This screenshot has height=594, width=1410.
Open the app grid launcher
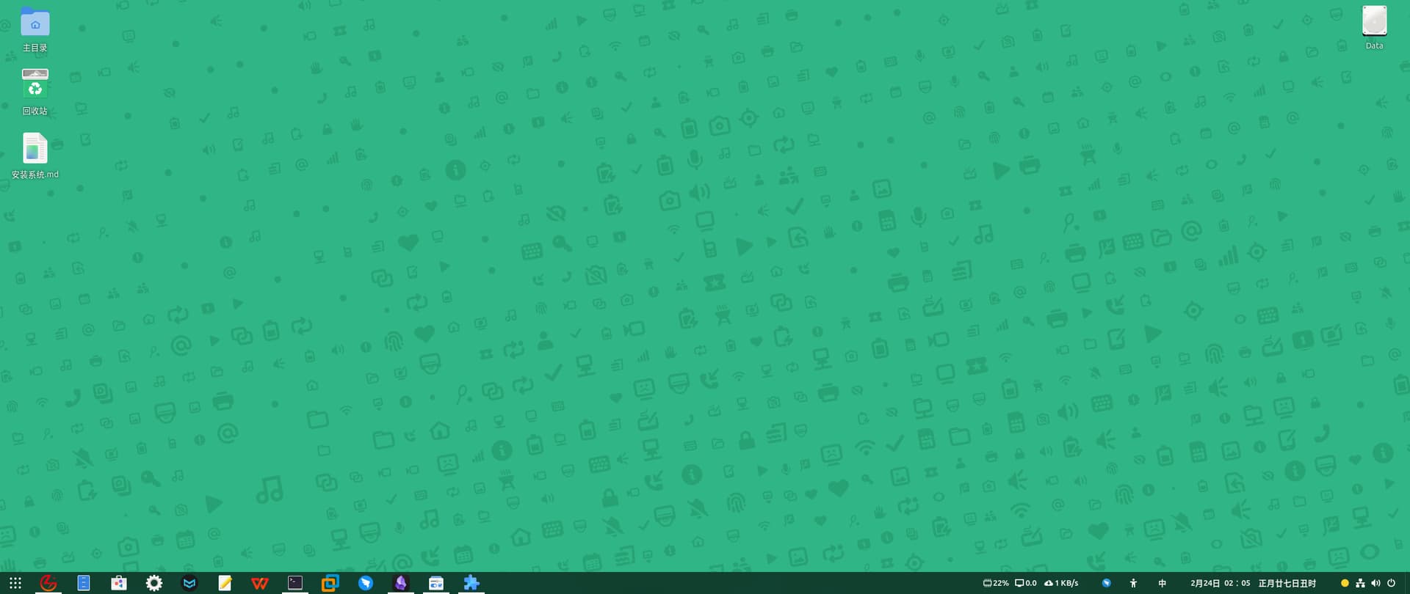tap(15, 583)
